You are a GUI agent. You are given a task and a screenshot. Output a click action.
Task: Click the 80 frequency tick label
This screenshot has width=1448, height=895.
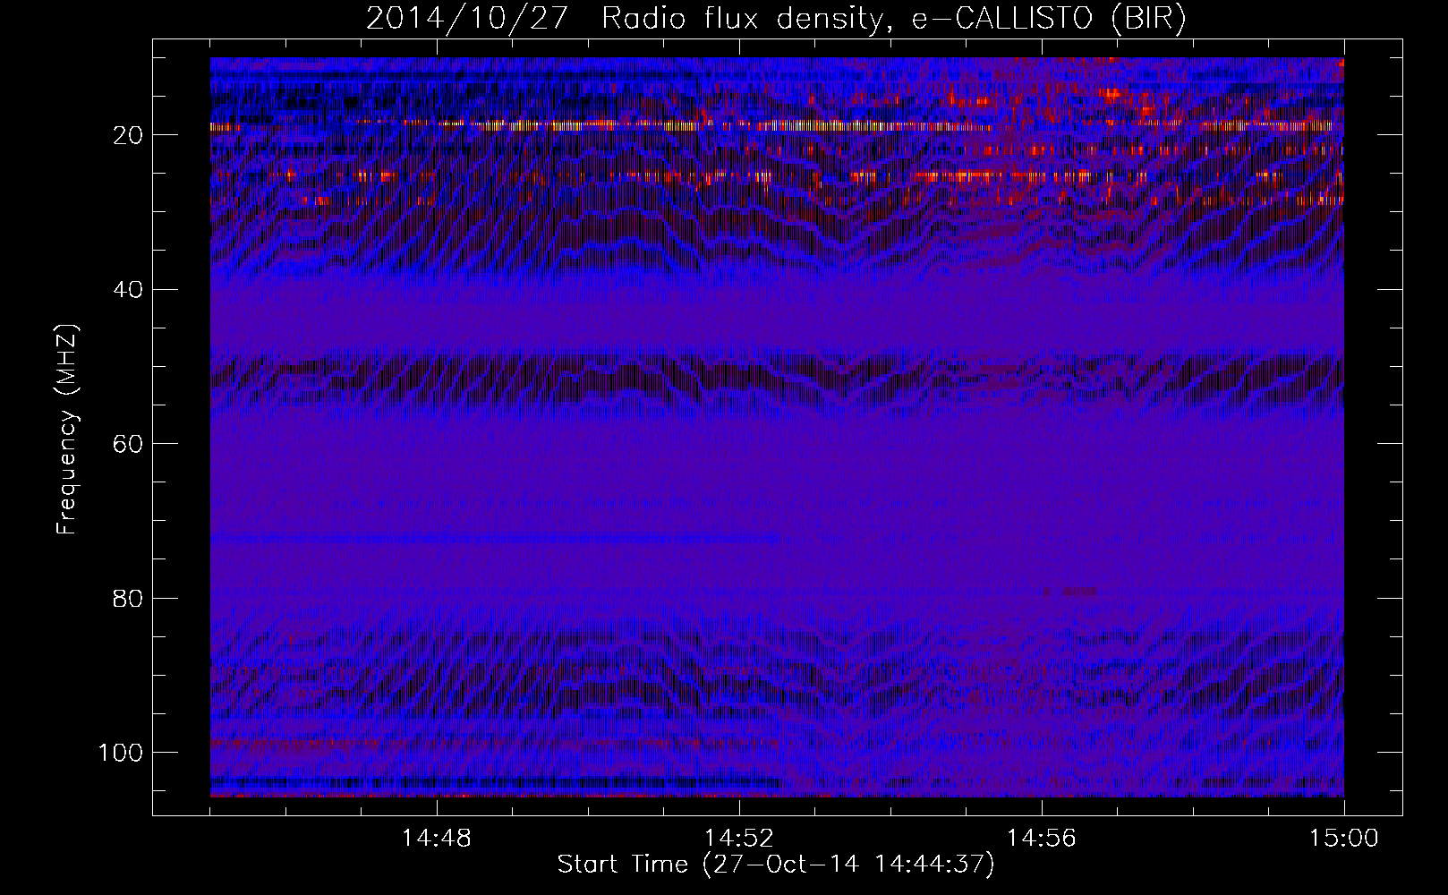129,599
